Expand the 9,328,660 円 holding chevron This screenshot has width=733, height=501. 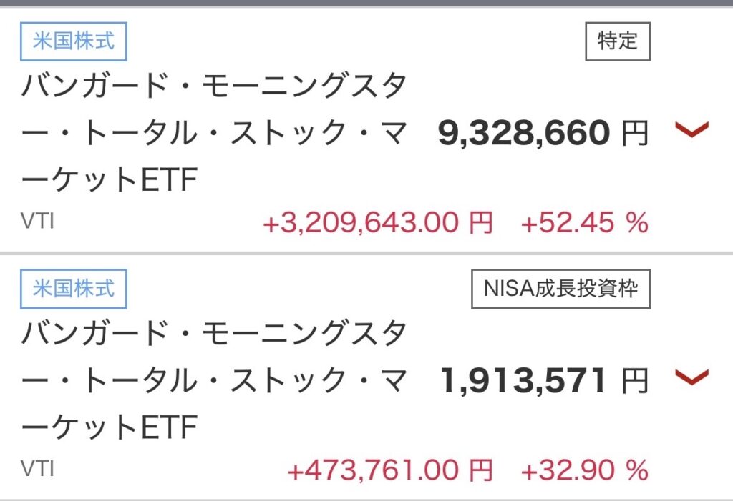point(692,130)
